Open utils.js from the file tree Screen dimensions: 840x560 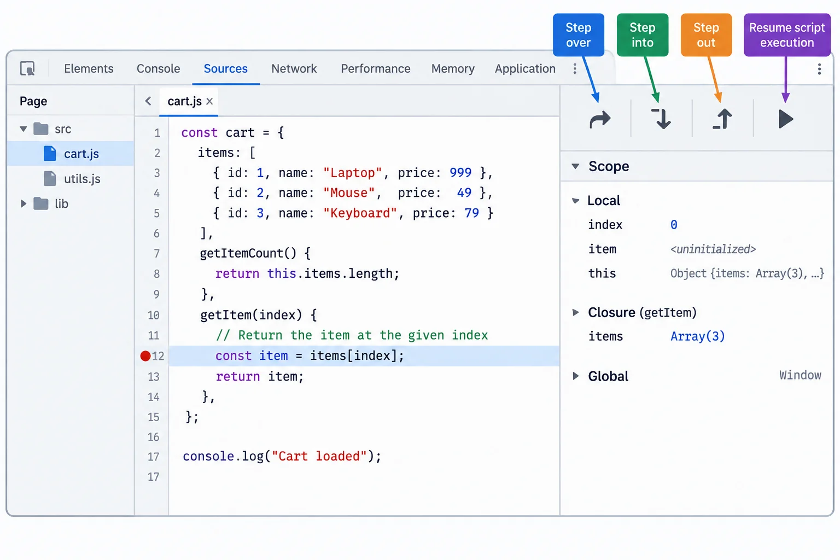pyautogui.click(x=82, y=179)
